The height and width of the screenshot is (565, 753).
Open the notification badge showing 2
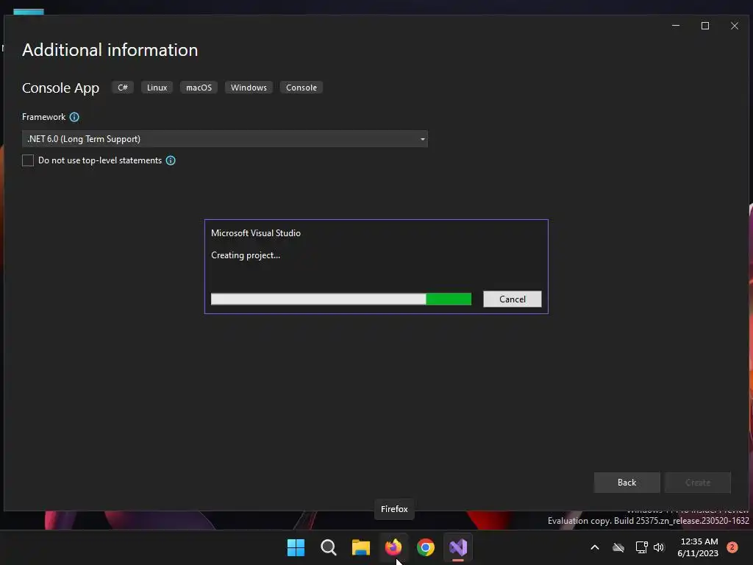[732, 547]
